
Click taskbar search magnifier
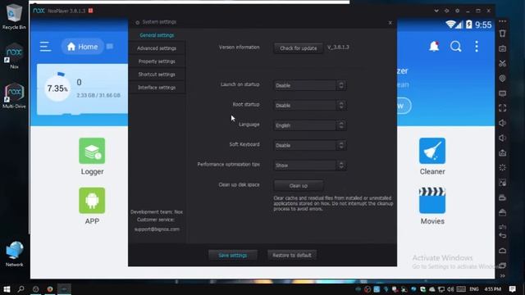(21, 289)
